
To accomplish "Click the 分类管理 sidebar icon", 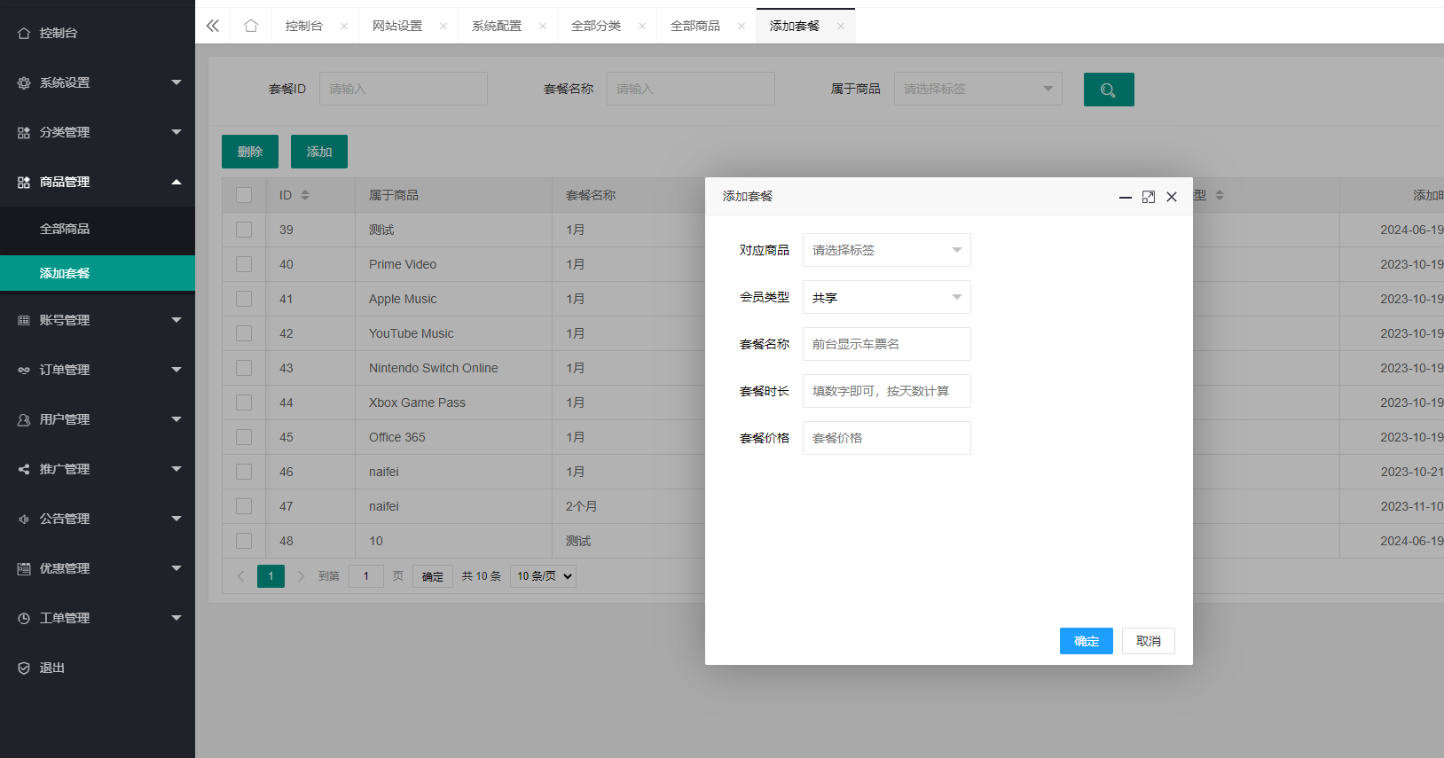I will coord(24,132).
